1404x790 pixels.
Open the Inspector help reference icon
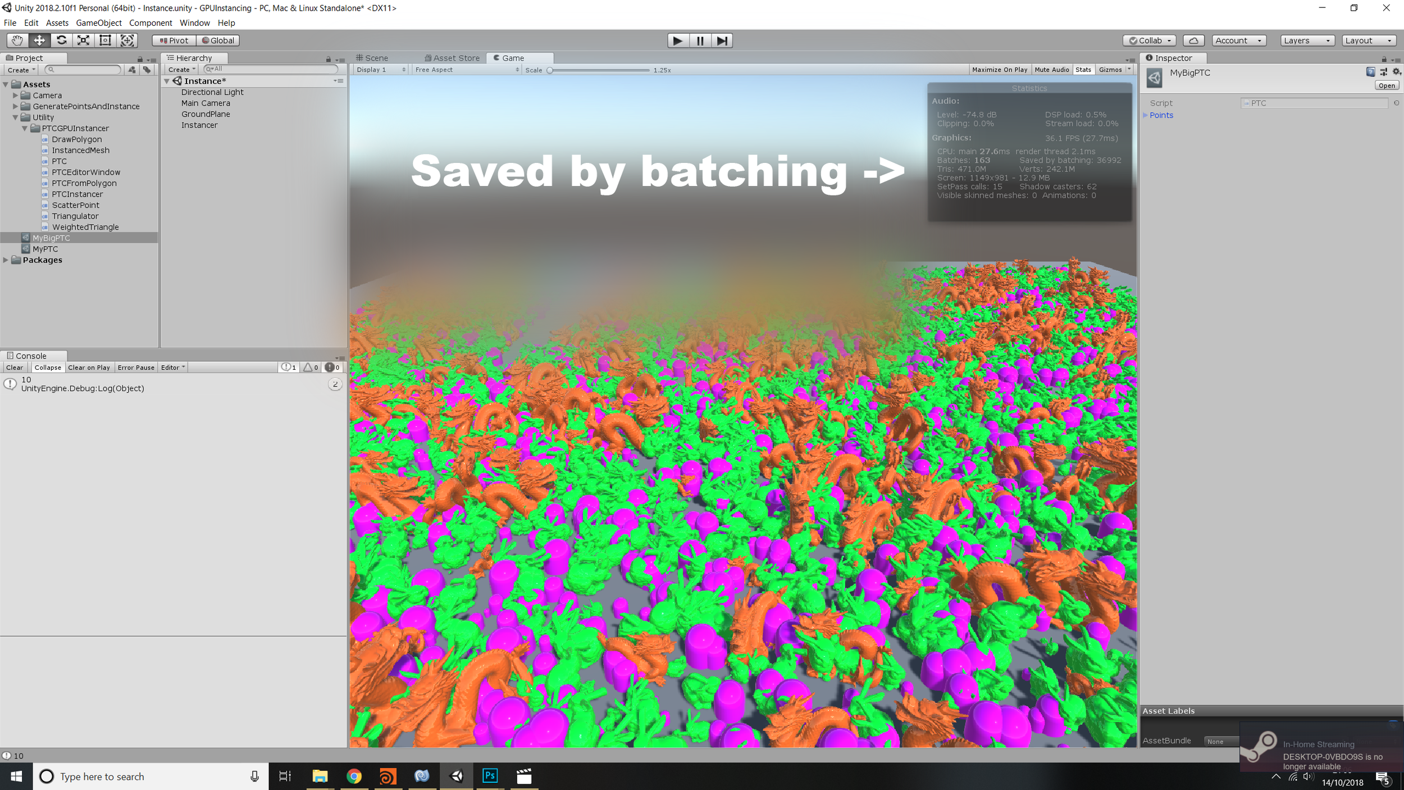[1371, 72]
